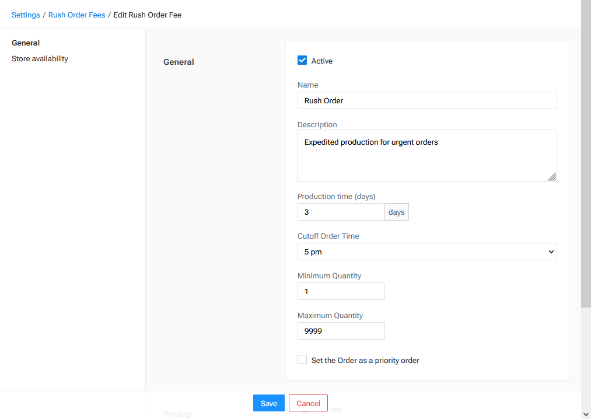
Task: Open the Cutoff Order Time dropdown
Action: pyautogui.click(x=426, y=252)
